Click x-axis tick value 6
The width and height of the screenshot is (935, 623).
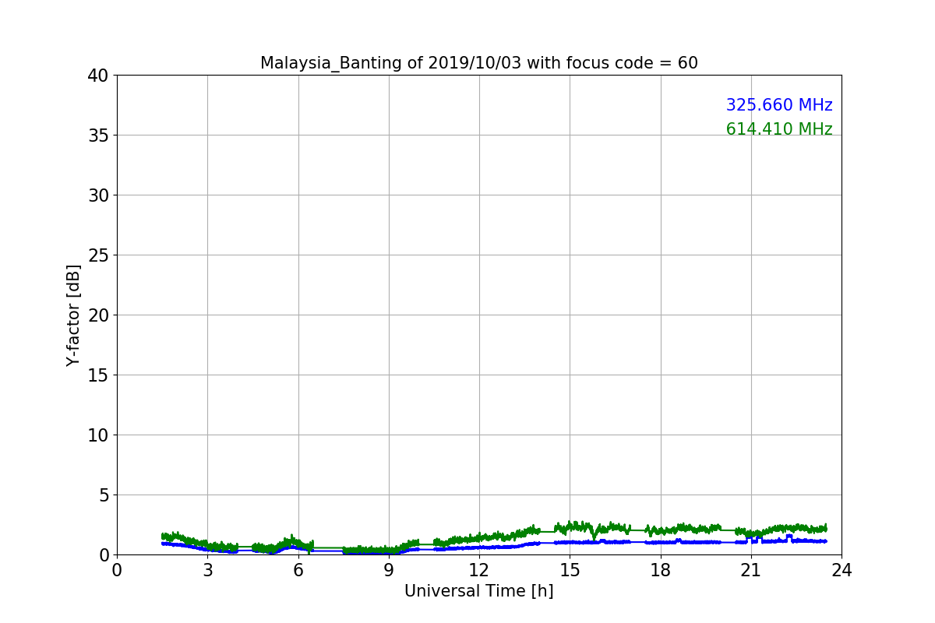(x=298, y=570)
